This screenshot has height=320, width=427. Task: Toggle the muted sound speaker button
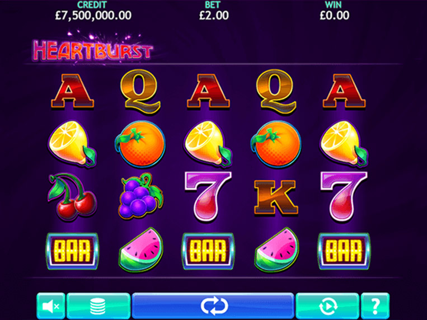pos(51,306)
